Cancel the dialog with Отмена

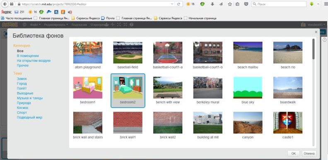309,153
